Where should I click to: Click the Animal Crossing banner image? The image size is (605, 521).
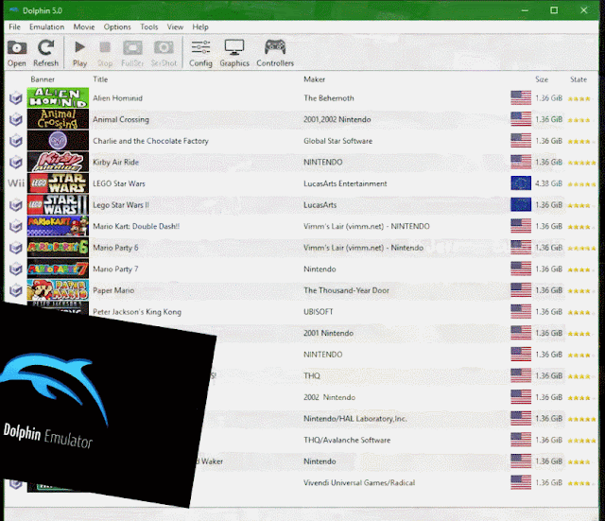coord(58,119)
